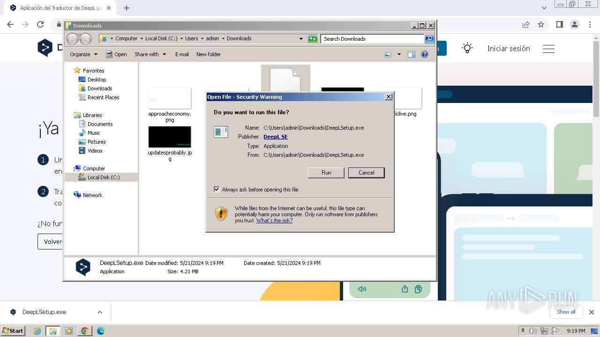
Task: Open the Chrome tab search chevron
Action: (x=544, y=8)
